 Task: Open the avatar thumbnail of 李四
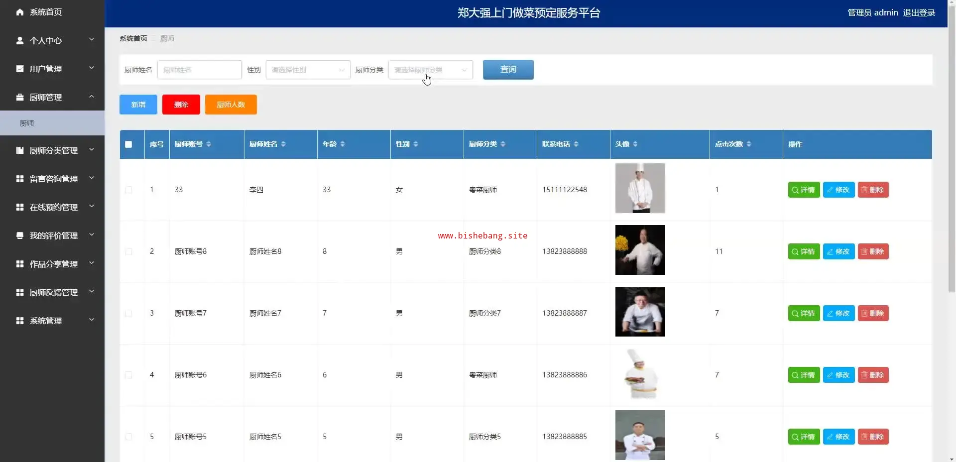pyautogui.click(x=640, y=188)
